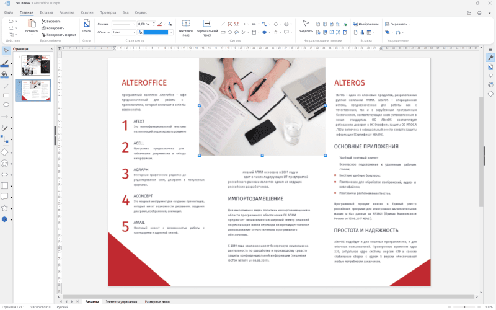
Task: Switch to the Главная tab
Action: (x=26, y=12)
